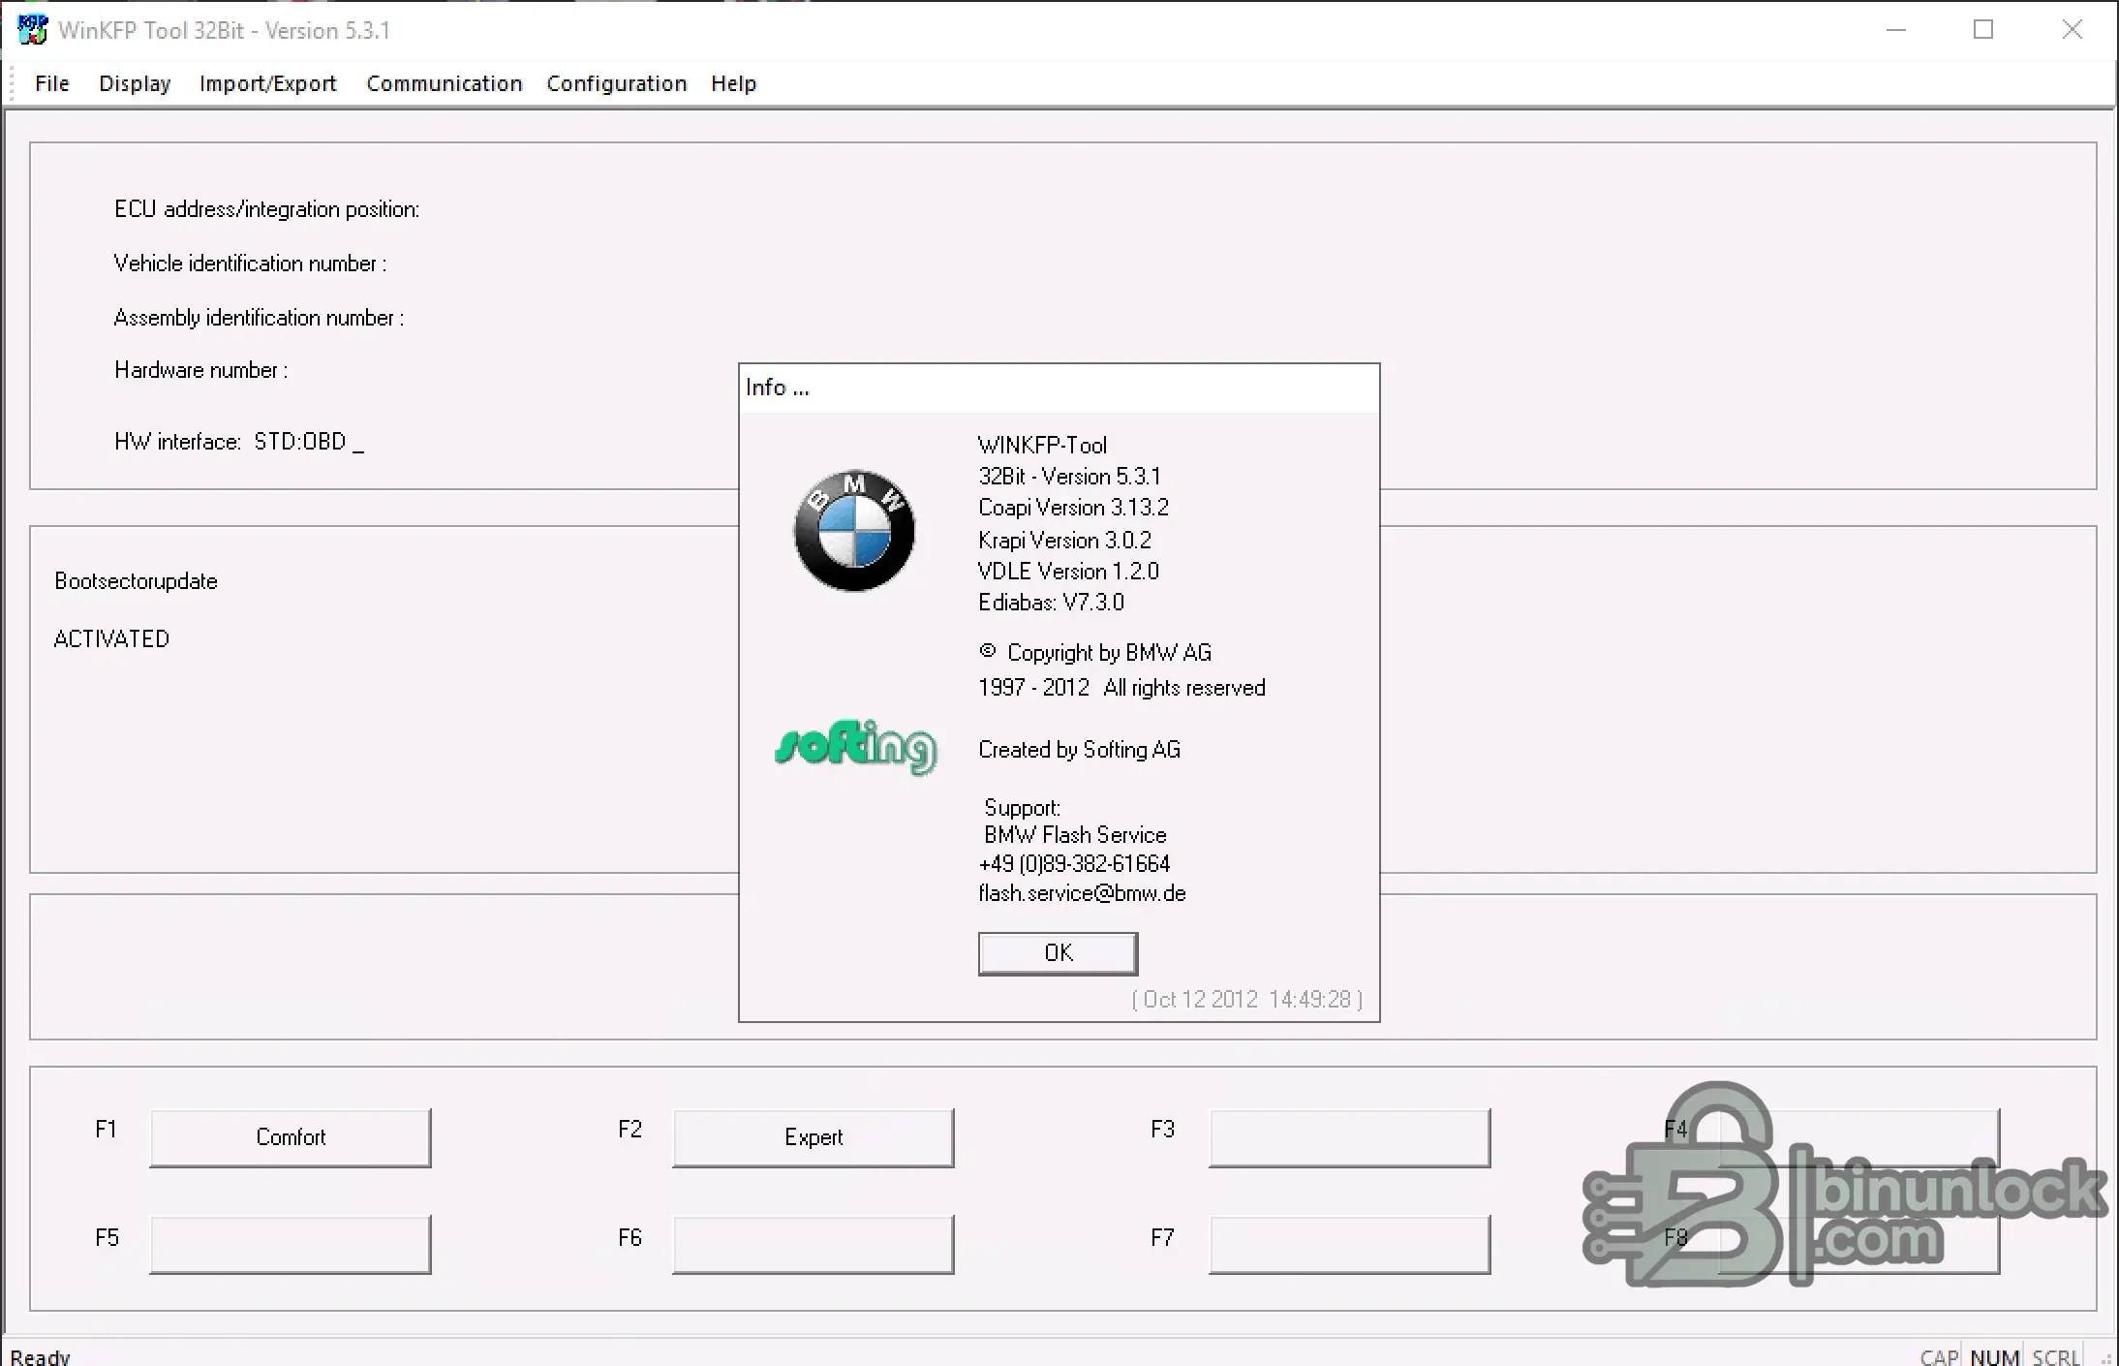Click the 'flash.service@bmw.de' email text
This screenshot has height=1366, width=2119.
pyautogui.click(x=1082, y=893)
